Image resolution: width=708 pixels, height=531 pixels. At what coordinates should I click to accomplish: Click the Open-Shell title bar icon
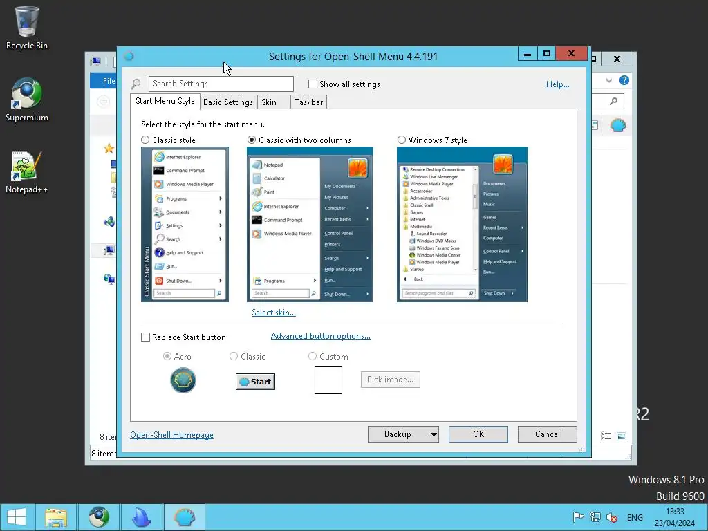[x=129, y=56]
